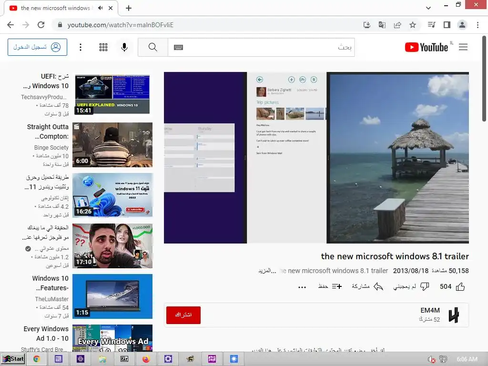Save video to playlist
This screenshot has width=488, height=366.
[330, 286]
